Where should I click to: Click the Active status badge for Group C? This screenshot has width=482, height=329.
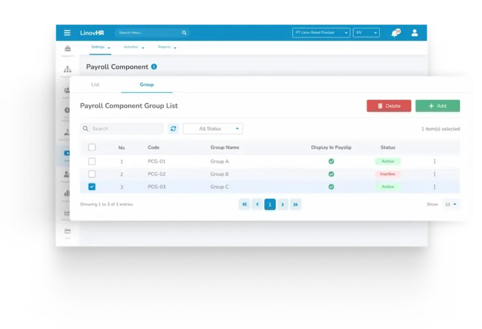(x=388, y=187)
